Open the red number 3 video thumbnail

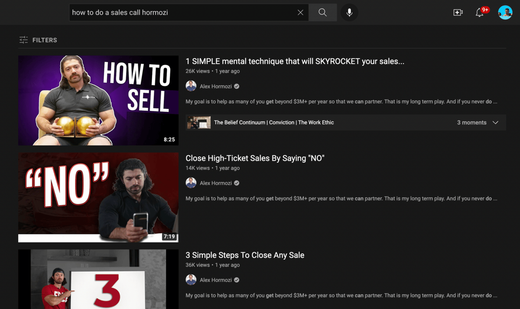[98, 279]
